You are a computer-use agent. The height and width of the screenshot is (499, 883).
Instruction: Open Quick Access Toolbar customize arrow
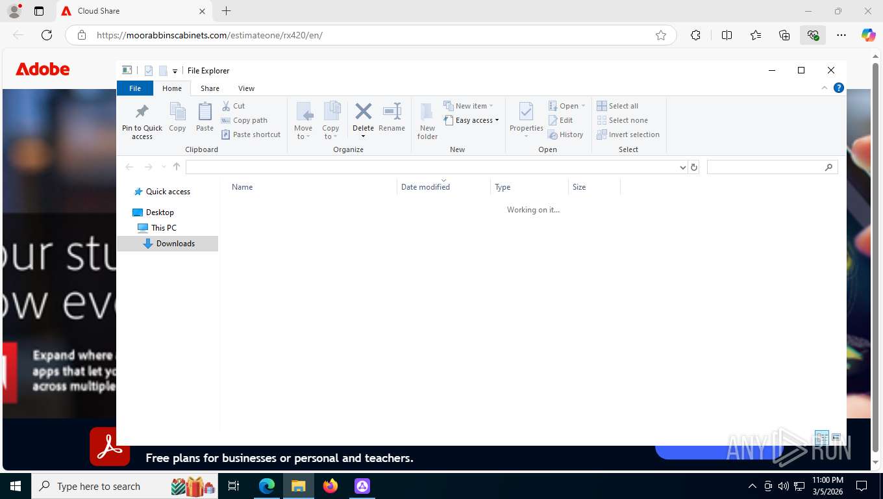(175, 71)
